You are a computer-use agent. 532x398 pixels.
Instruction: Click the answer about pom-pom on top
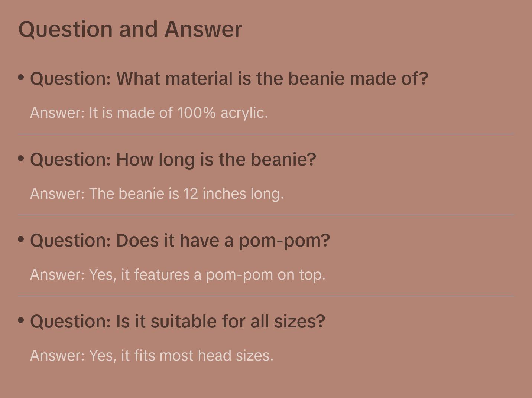click(177, 275)
